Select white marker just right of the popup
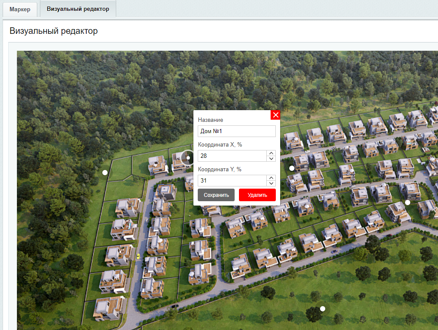438x330 pixels. point(292,168)
